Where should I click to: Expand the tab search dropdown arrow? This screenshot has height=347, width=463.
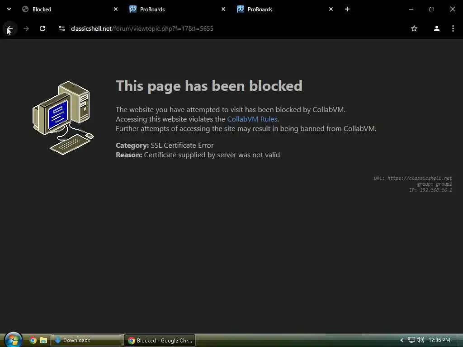tap(9, 9)
